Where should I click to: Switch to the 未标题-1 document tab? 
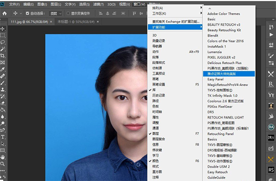pos(76,22)
